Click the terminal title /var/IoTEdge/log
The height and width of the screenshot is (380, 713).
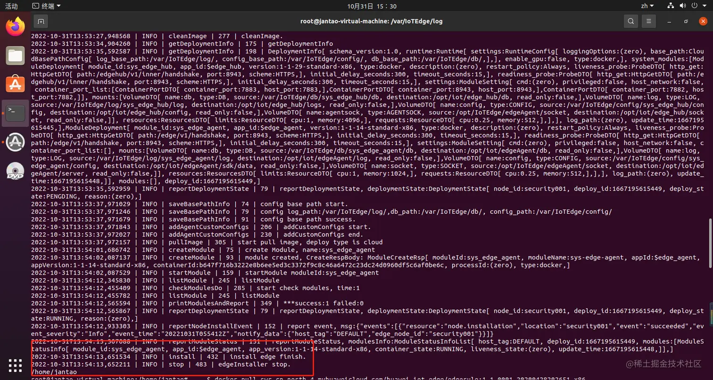[x=372, y=21]
